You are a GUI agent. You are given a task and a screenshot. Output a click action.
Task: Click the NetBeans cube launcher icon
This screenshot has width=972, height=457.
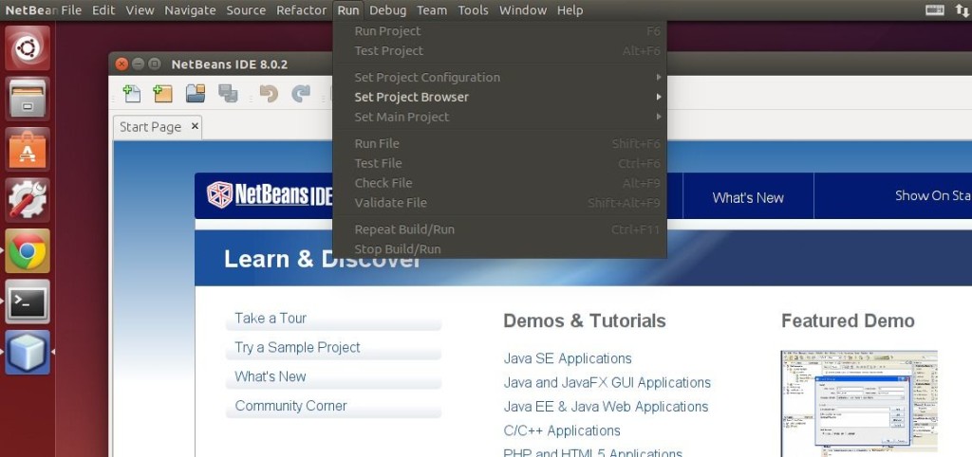(x=28, y=353)
